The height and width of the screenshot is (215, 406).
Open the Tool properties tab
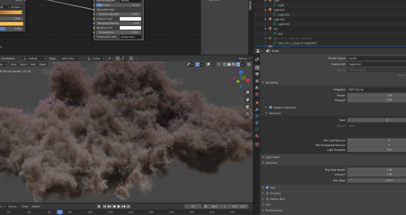point(257,59)
